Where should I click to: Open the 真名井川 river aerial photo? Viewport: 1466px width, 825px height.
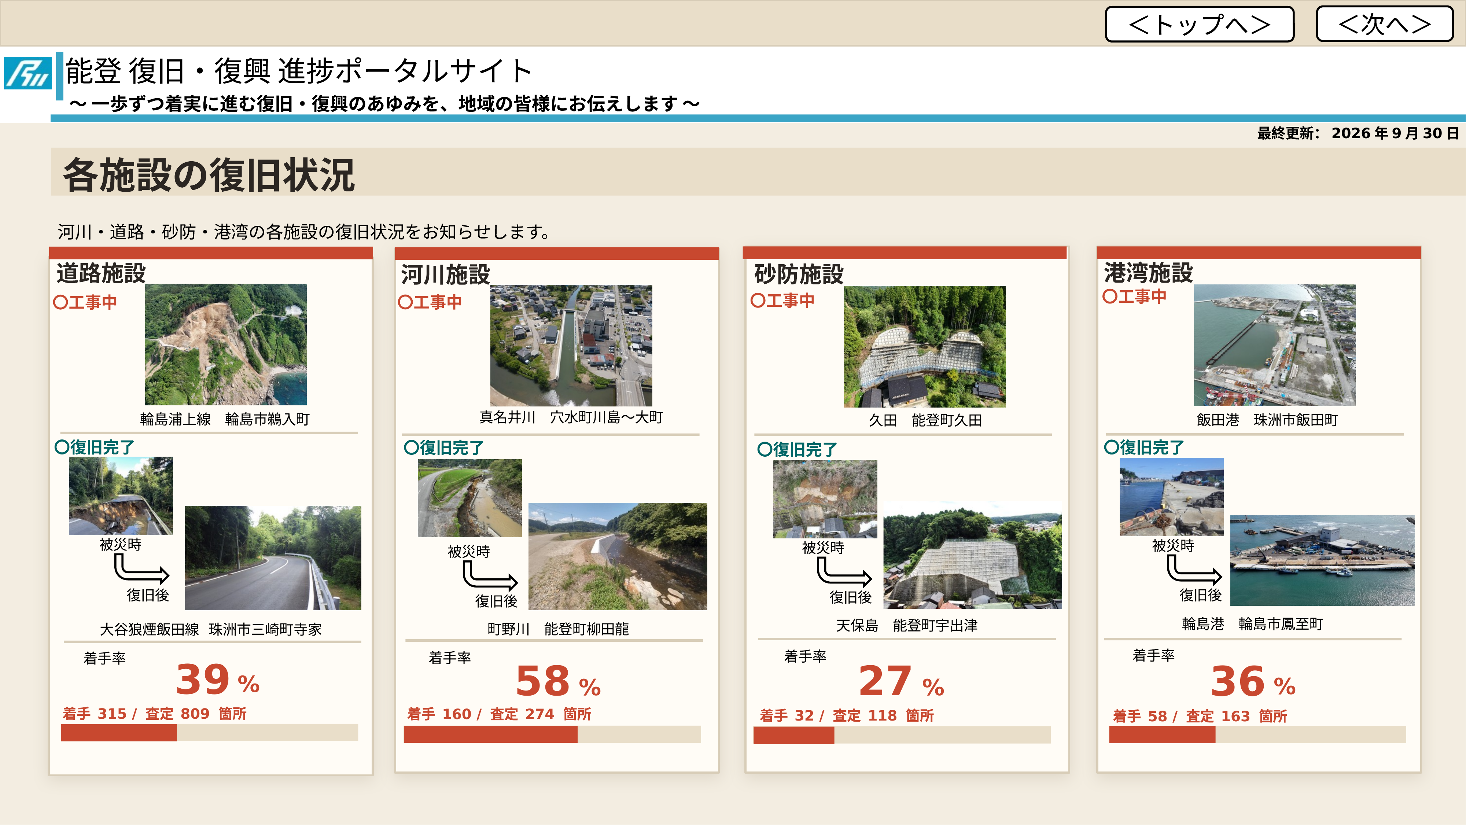click(x=571, y=345)
